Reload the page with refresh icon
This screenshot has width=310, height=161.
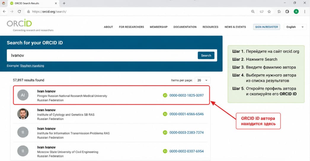(x=19, y=12)
